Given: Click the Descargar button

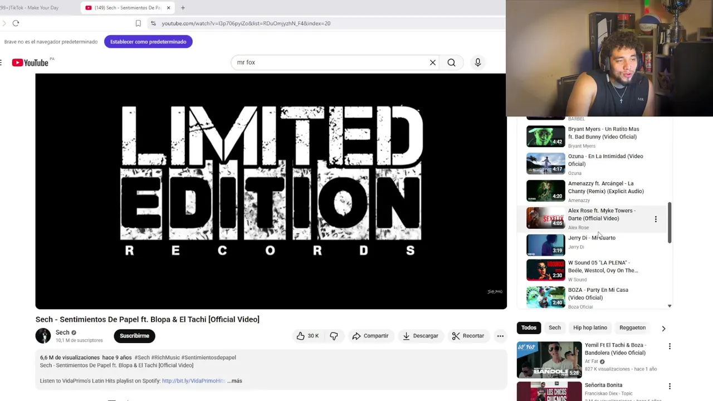Looking at the screenshot, I should [x=420, y=336].
